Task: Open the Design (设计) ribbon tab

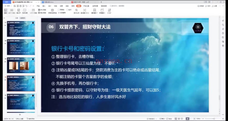Action: (x=50, y=6)
